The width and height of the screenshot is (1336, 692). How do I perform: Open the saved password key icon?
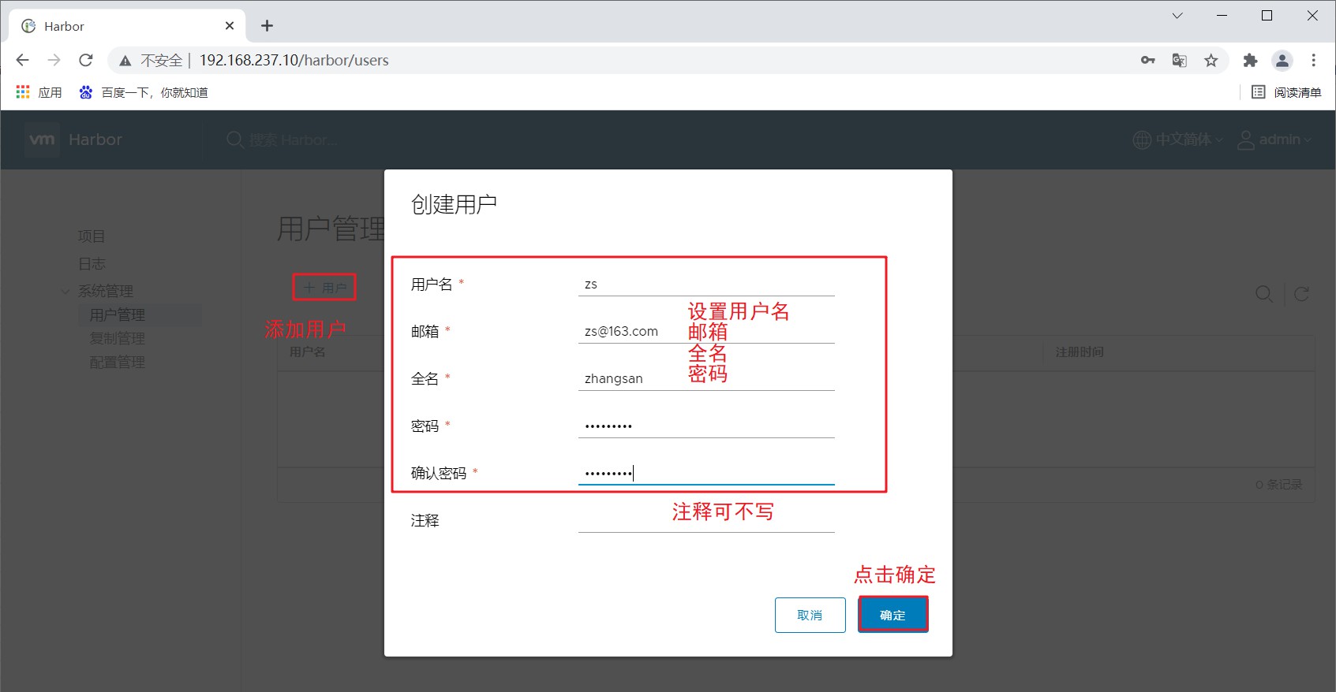1148,60
